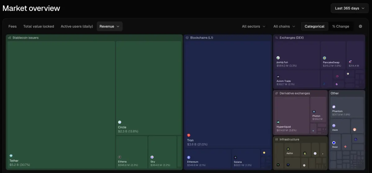Click the pump.fun $564.0 M (3.3%) value
The width and height of the screenshot is (372, 173).
(x=287, y=66)
